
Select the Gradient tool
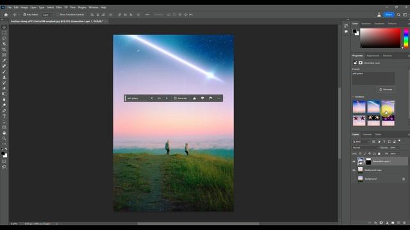(x=4, y=94)
